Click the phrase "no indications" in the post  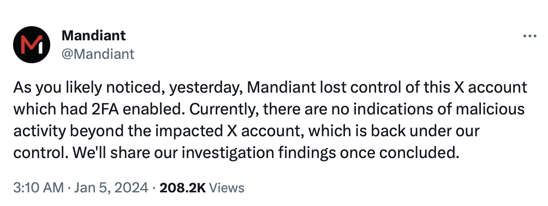[x=380, y=109]
